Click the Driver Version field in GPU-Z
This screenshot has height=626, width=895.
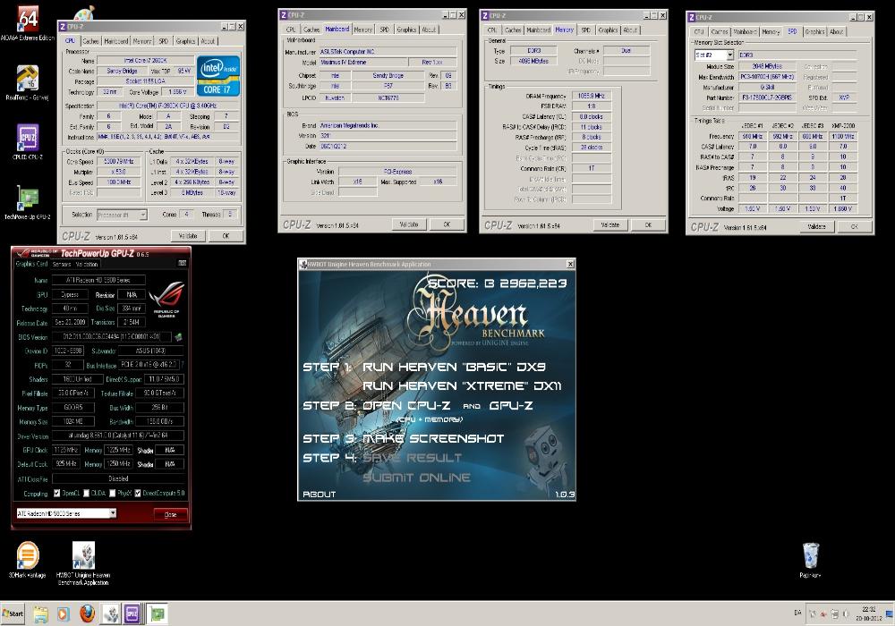click(117, 436)
